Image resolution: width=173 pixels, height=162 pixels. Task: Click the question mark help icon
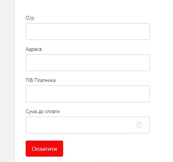139,125
